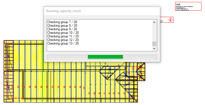Select upper blue square marker on left roof edge

coord(8,56)
